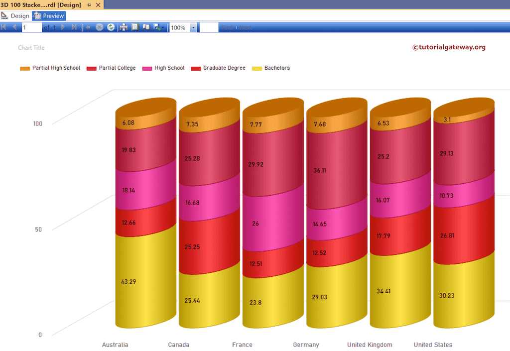The image size is (510, 351).
Task: Select the Print icon in the preview toolbar
Action: (124, 27)
